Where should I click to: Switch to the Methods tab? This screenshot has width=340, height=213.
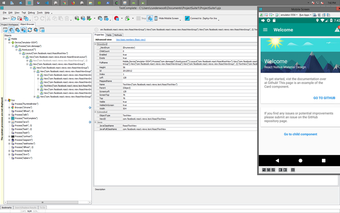pos(118,35)
